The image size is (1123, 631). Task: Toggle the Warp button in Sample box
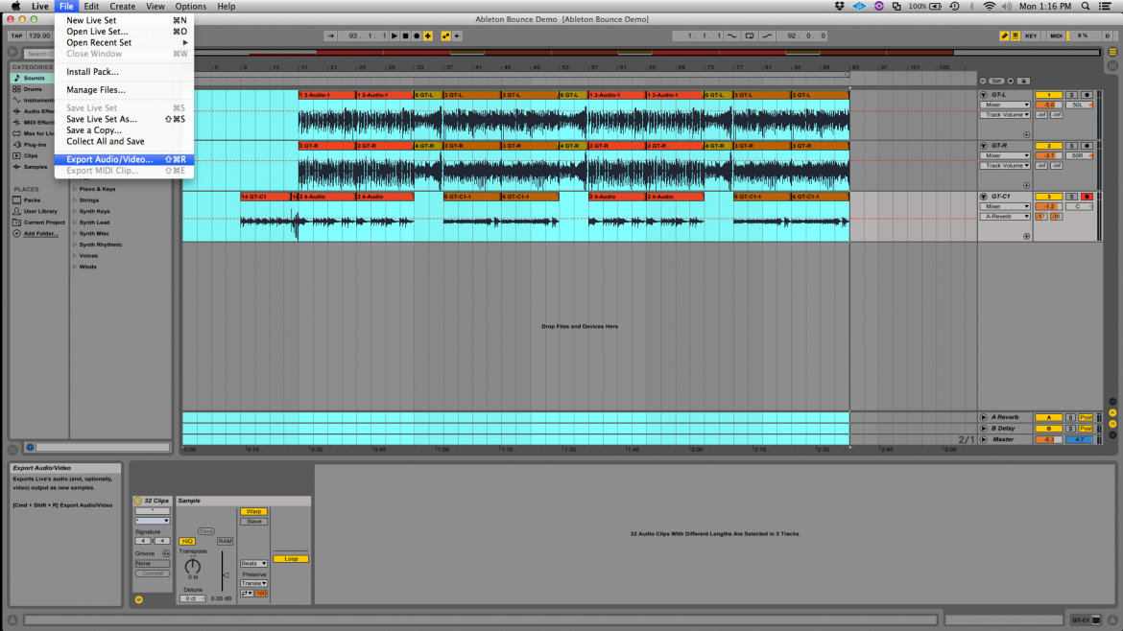coord(253,511)
